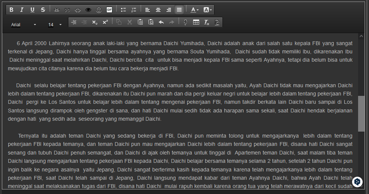
Task: Paste from Word icon
Action: (x=151, y=22)
